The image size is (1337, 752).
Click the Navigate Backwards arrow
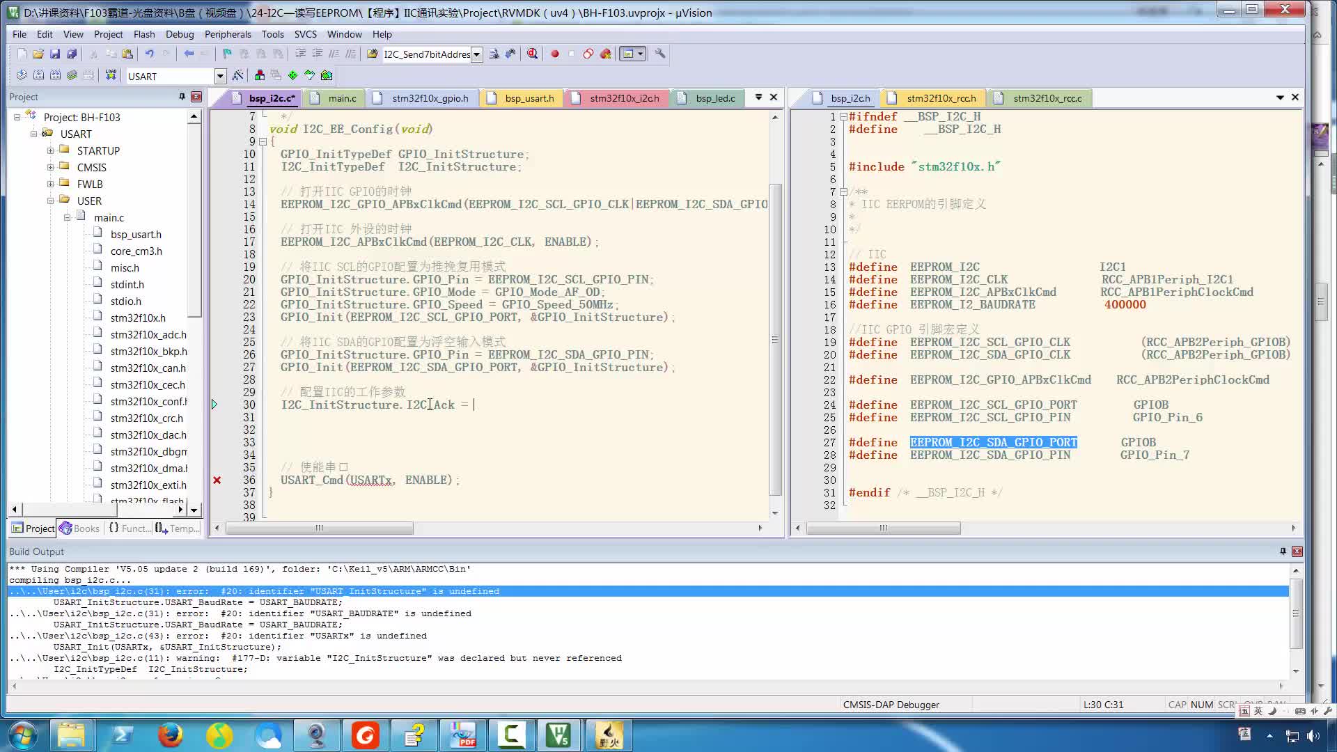coord(189,54)
